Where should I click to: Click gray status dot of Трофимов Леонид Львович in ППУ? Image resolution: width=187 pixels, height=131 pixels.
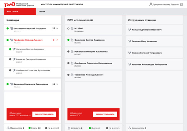click(68, 75)
